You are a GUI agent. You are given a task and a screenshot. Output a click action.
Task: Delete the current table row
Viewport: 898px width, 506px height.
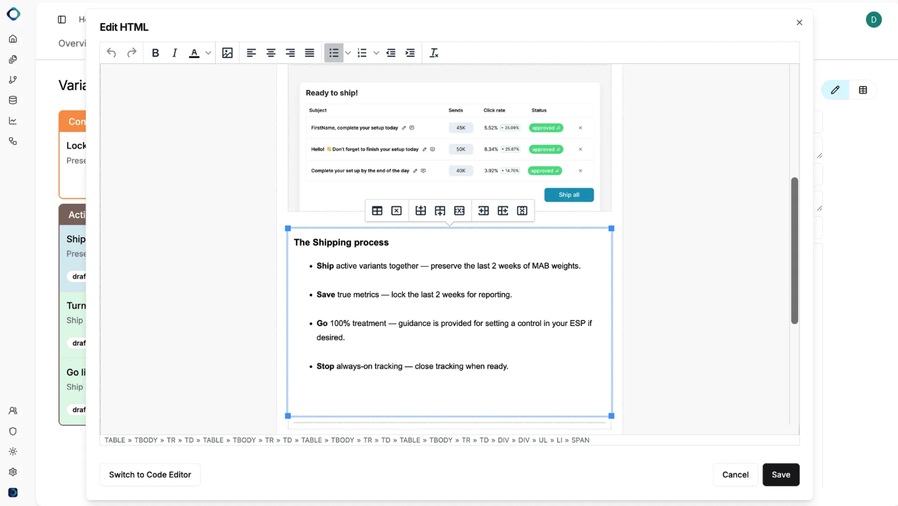point(460,211)
